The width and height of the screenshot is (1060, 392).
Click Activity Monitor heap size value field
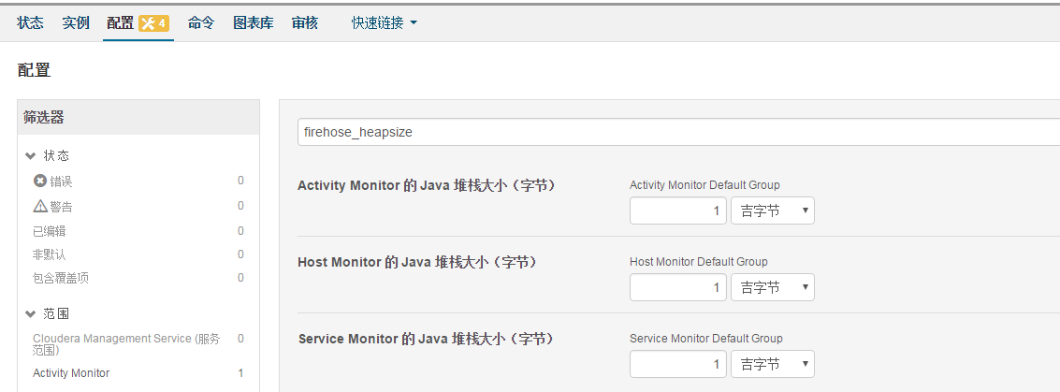coord(678,211)
